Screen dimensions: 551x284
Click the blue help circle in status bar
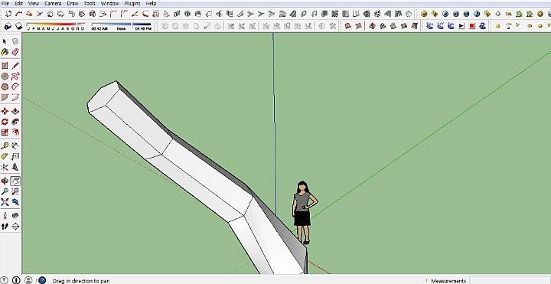click(42, 280)
